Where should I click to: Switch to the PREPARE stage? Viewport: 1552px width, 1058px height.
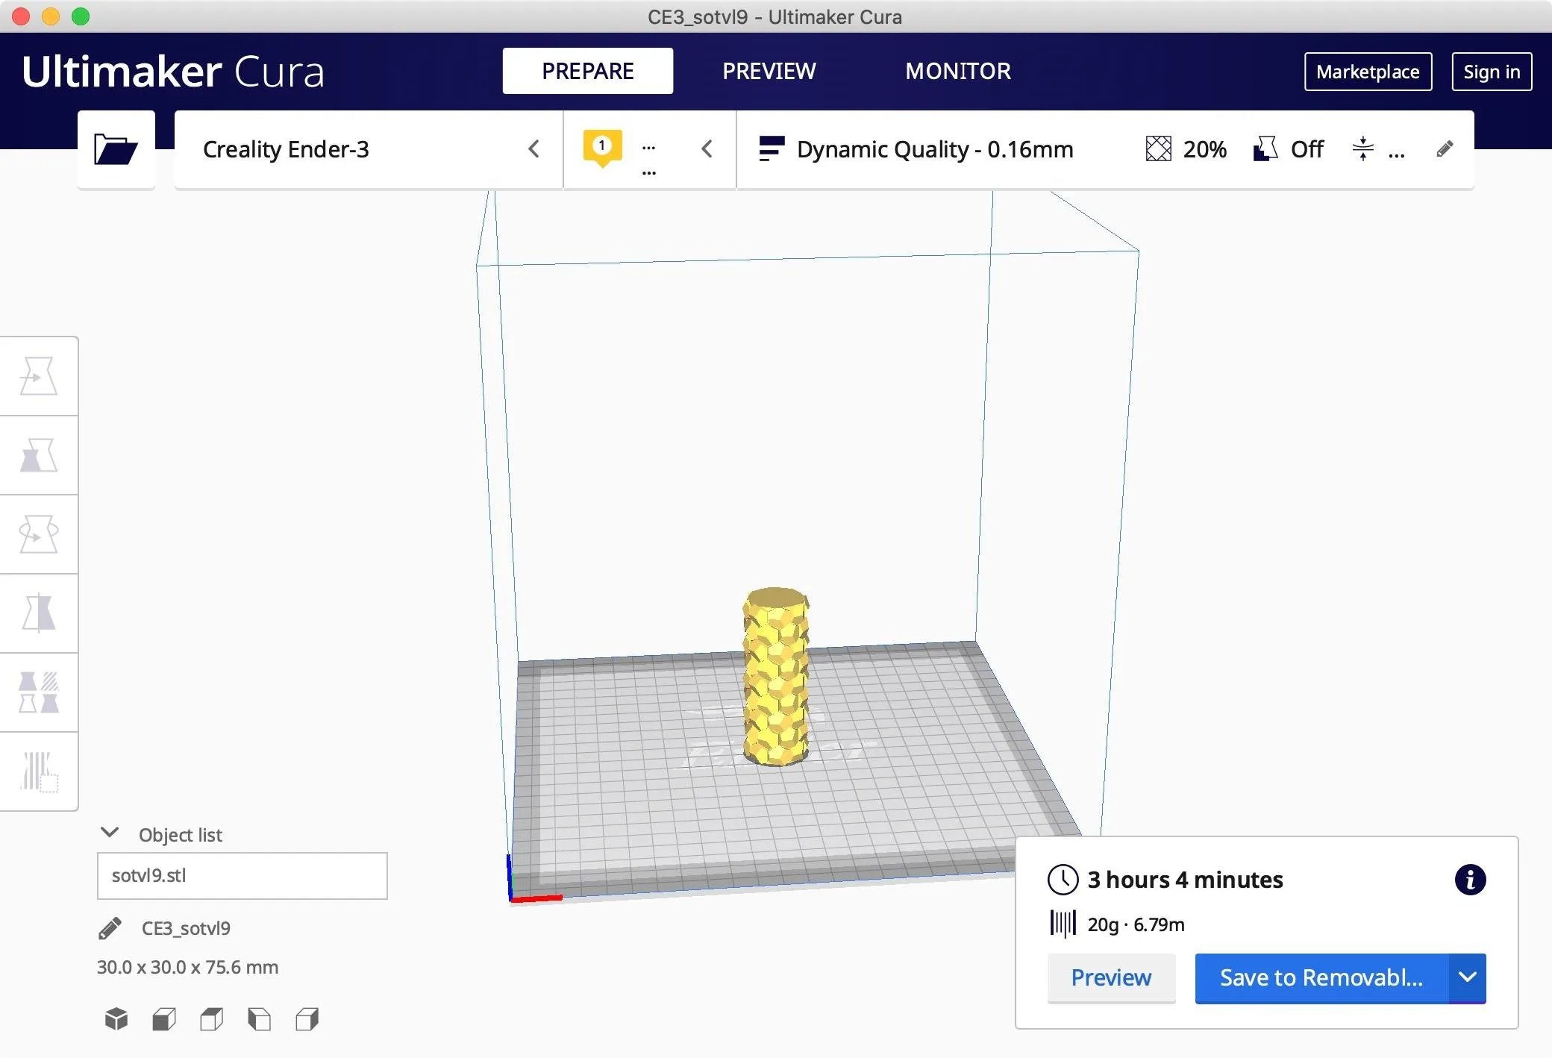588,71
